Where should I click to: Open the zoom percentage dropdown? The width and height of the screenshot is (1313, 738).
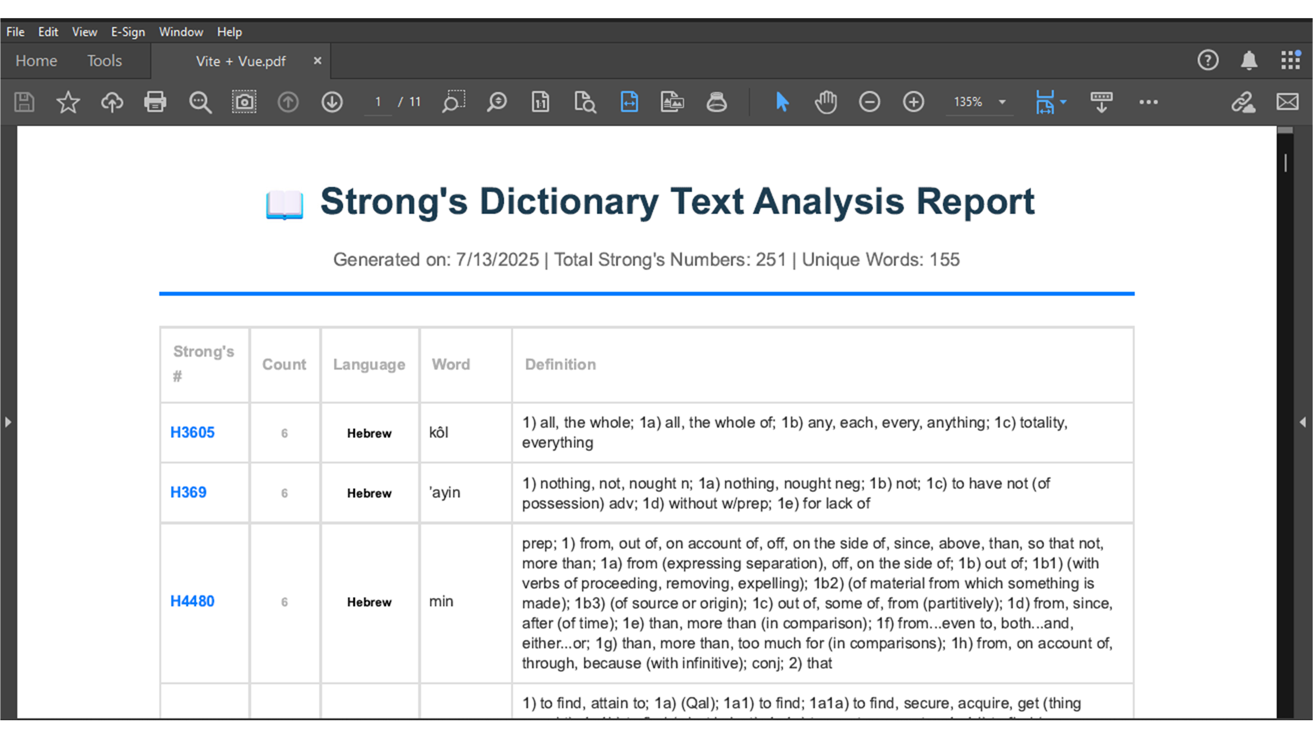pos(1003,102)
